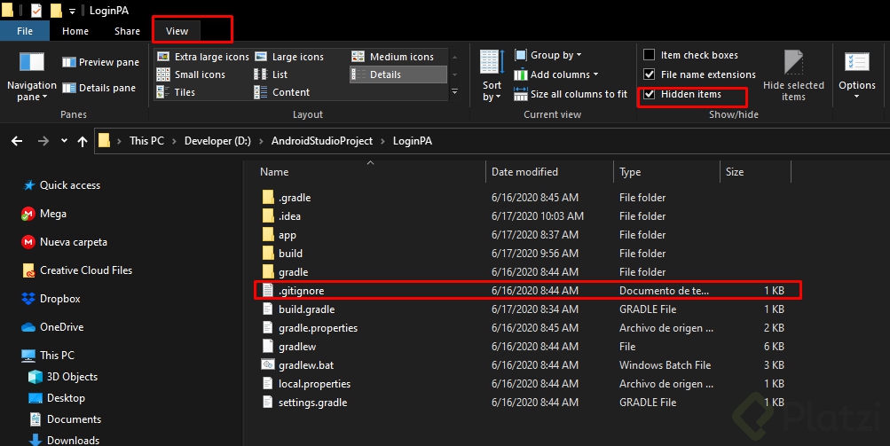Toggle File name extensions checkbox
This screenshot has width=890, height=446.
[650, 74]
